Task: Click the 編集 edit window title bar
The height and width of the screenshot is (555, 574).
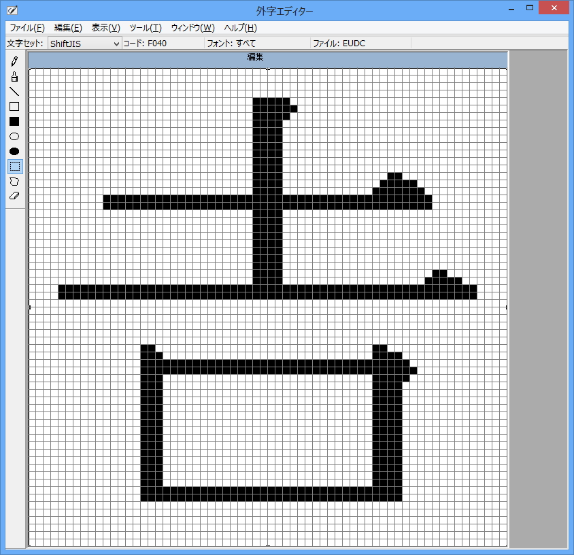Action: coord(268,58)
